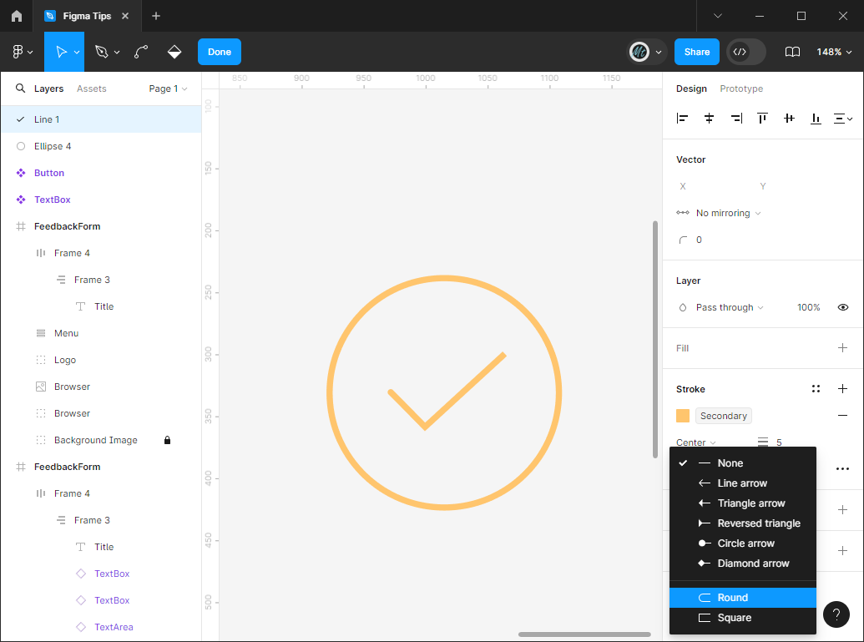Choose Triangle arrow cap option
This screenshot has width=864, height=642.
pyautogui.click(x=743, y=503)
